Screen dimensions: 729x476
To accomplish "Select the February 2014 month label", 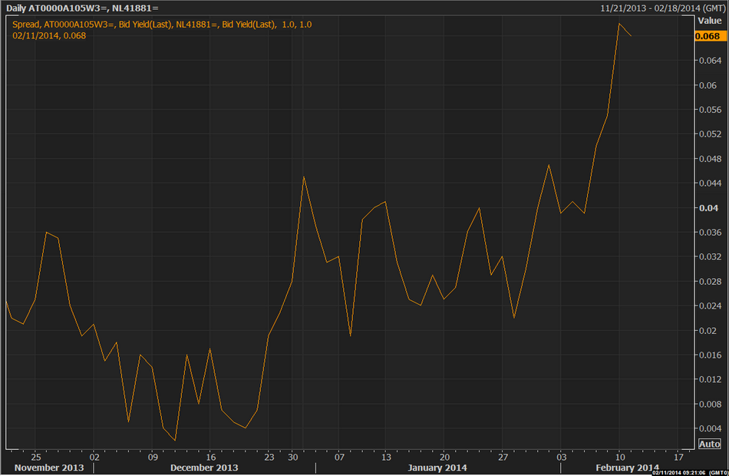I will coord(625,468).
